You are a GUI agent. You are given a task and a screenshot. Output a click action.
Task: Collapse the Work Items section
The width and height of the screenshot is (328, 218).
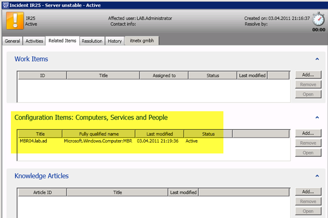[x=317, y=60]
